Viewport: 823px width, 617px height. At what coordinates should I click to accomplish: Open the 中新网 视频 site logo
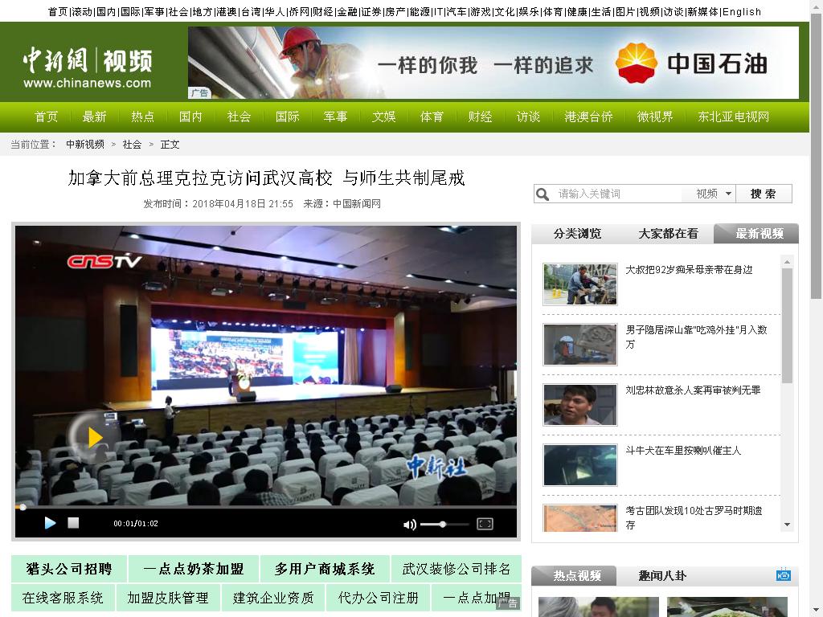87,67
